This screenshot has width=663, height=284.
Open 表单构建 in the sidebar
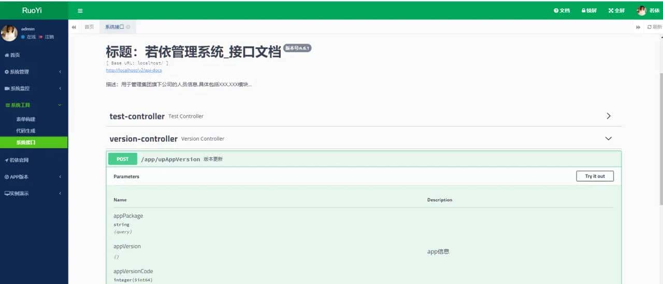click(x=26, y=119)
